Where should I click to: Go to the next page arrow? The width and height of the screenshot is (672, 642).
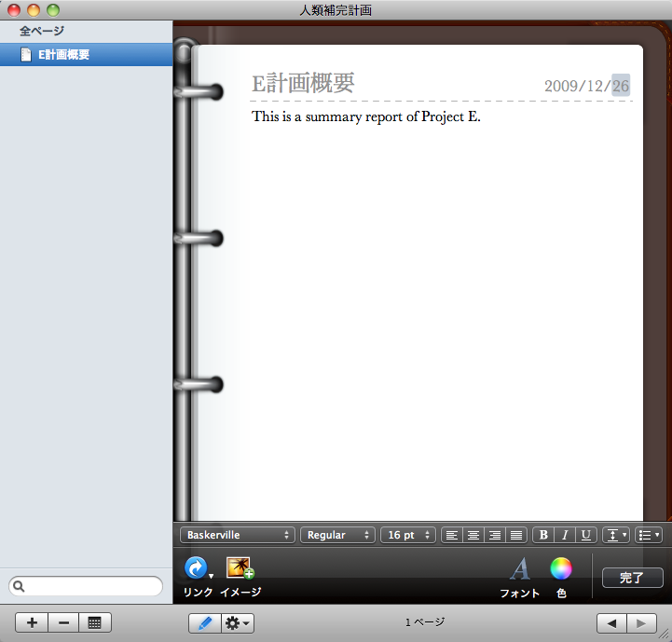tap(641, 622)
